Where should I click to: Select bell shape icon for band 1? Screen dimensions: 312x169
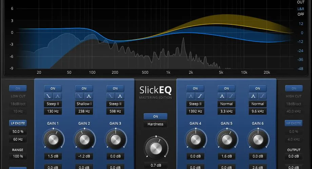57,96
